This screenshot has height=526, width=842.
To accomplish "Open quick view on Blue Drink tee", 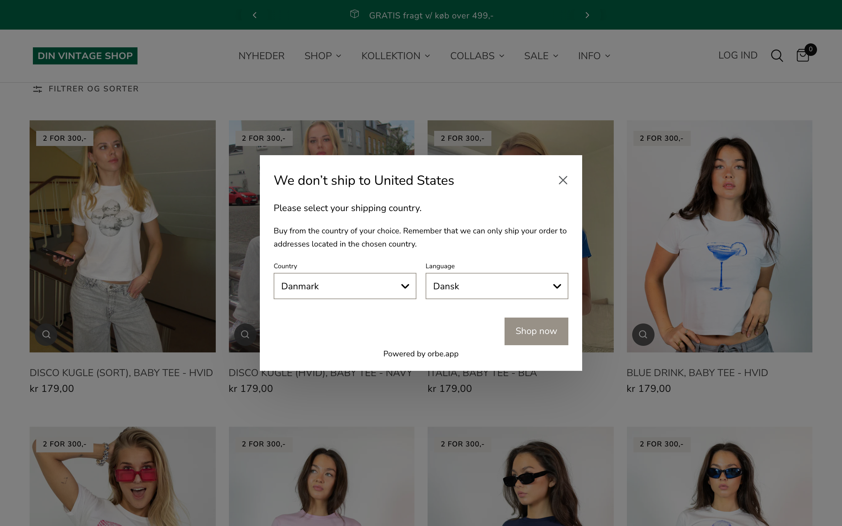I will coord(643,334).
